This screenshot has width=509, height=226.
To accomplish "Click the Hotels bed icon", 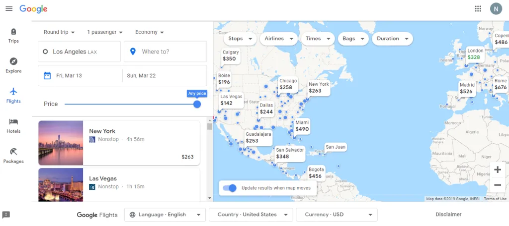I will [x=13, y=121].
